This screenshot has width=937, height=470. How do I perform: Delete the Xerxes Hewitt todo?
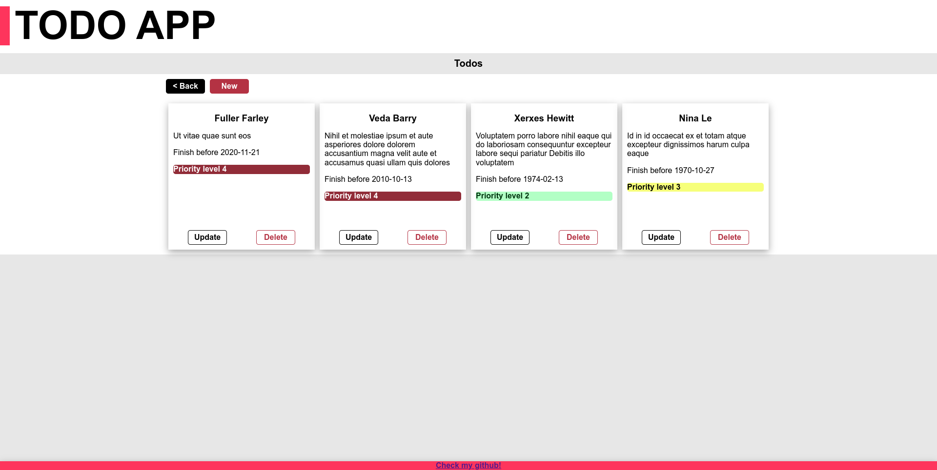(x=578, y=237)
